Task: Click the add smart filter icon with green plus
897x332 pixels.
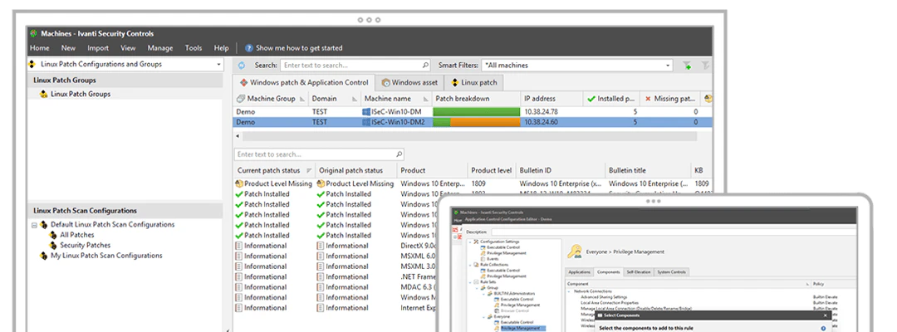Action: [687, 66]
